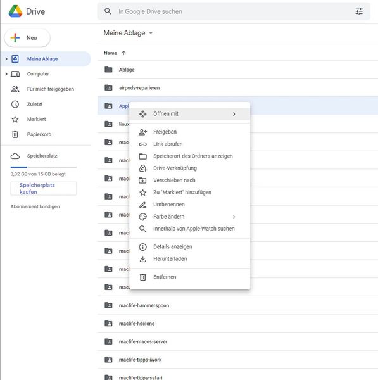Screen dimensions: 378x380
Task: Expand Öffnen mit submenu arrow
Action: click(x=234, y=114)
